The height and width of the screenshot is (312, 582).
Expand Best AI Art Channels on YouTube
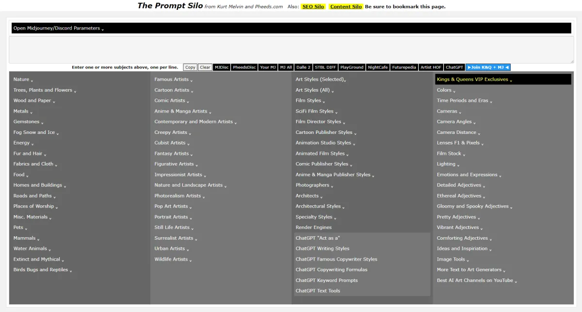pyautogui.click(x=477, y=280)
